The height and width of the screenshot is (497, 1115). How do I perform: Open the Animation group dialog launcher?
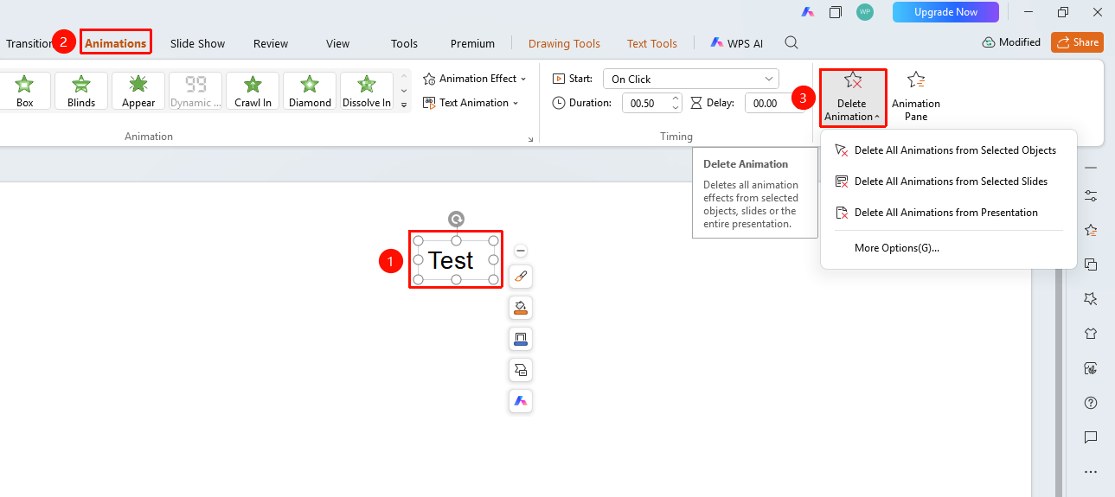click(x=530, y=137)
